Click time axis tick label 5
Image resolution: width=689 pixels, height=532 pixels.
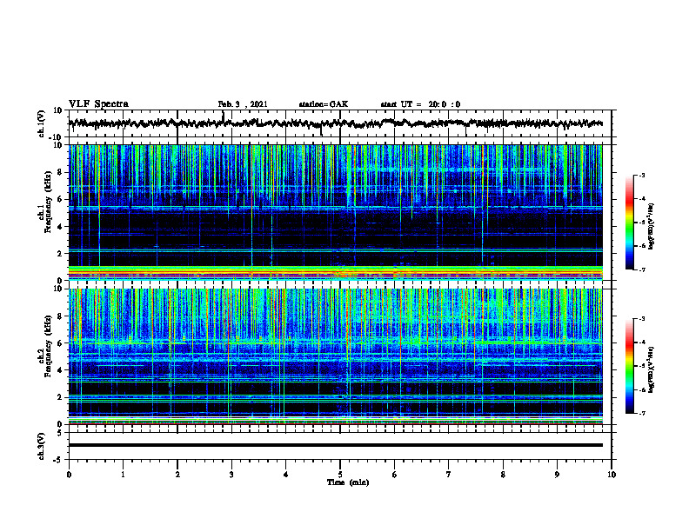(340, 475)
